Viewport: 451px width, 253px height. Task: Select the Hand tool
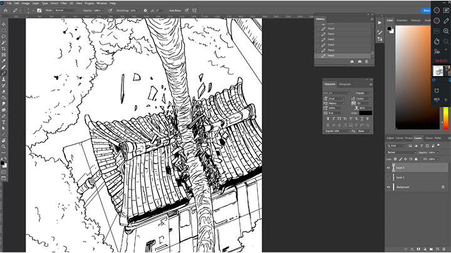(x=4, y=141)
